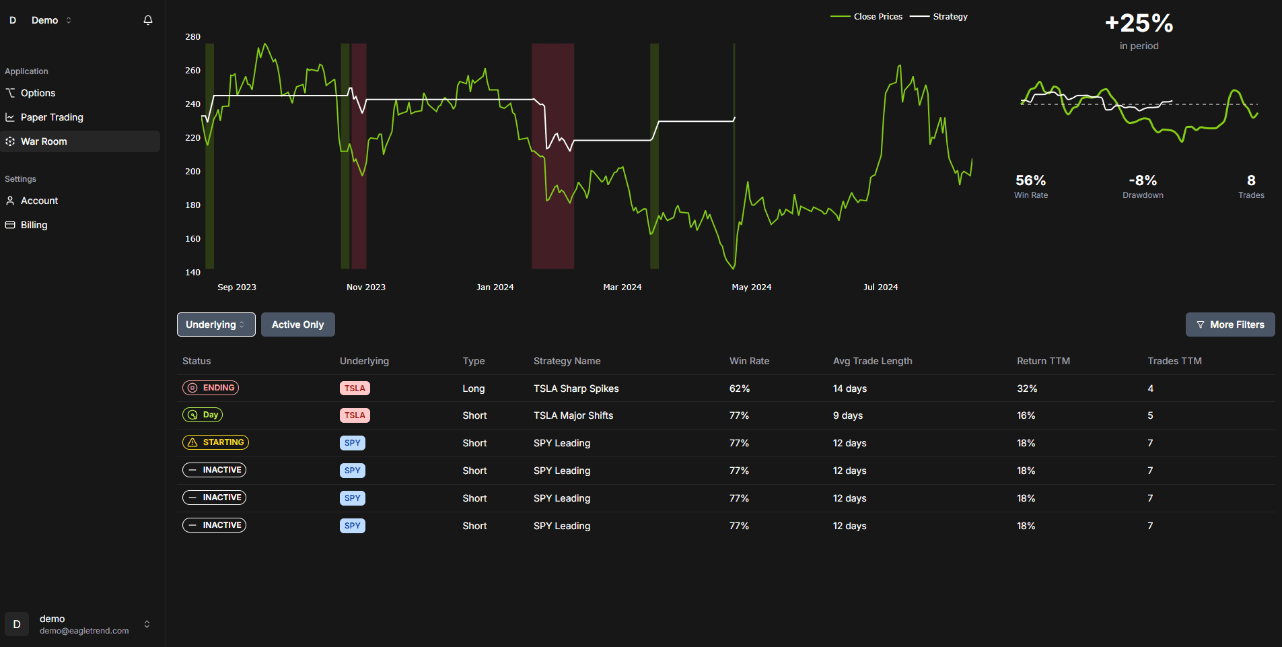Click the 9 days trade length cell
The image size is (1282, 647).
(x=848, y=415)
